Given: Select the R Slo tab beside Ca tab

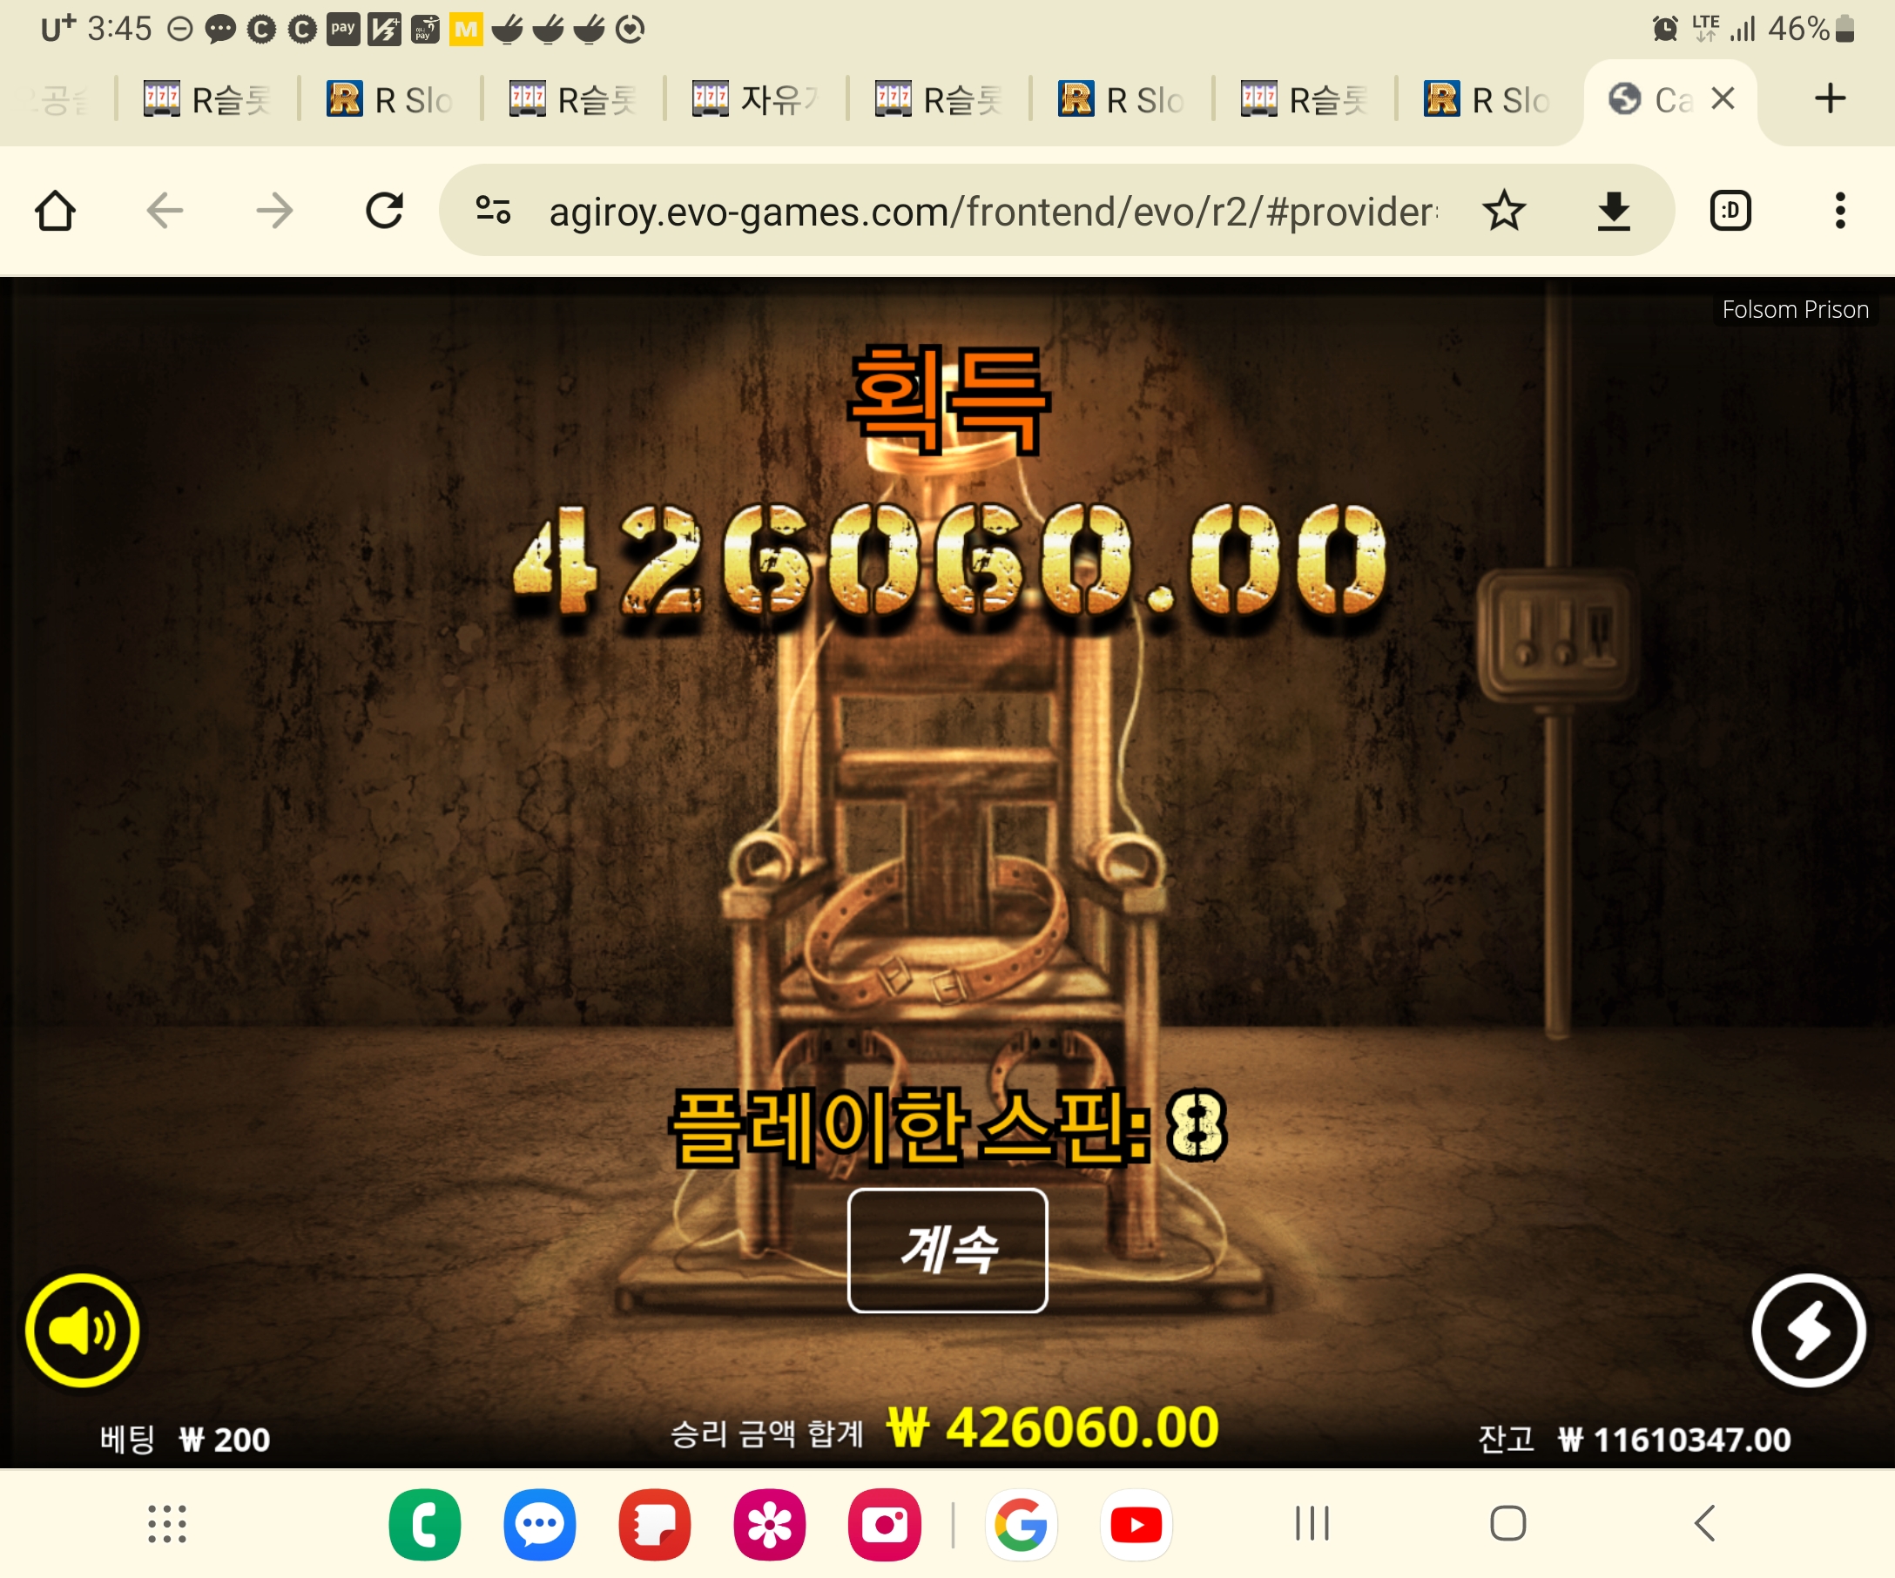Looking at the screenshot, I should (x=1487, y=99).
